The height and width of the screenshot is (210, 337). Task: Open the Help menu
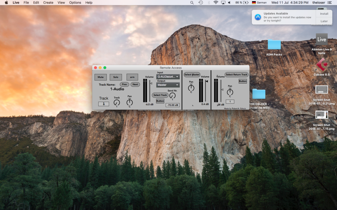(89, 3)
